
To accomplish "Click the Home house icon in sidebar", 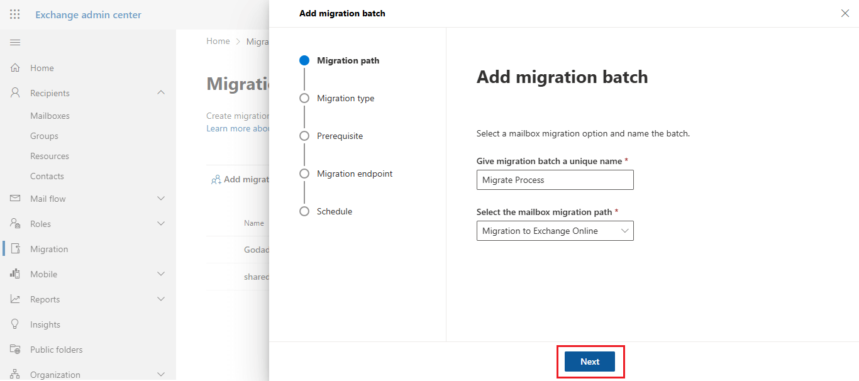I will coord(16,68).
